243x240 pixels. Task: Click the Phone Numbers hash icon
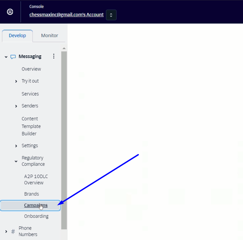pos(13,231)
